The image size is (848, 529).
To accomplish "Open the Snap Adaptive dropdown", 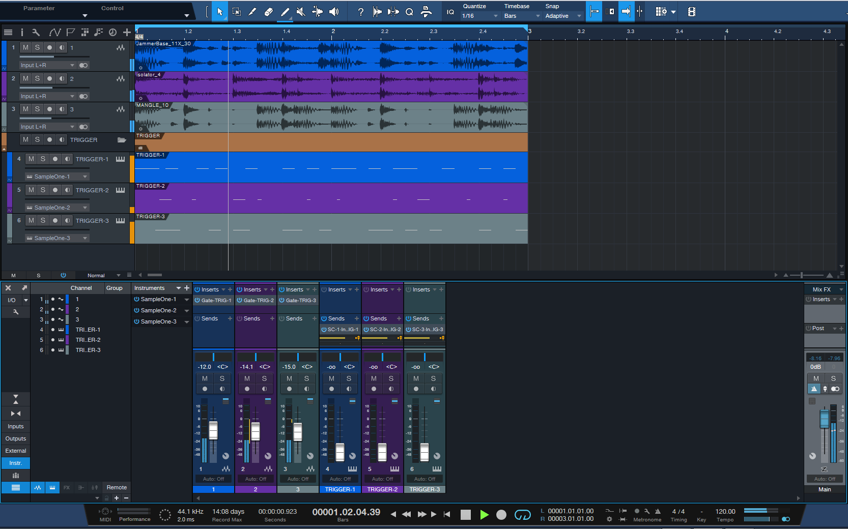I will [x=563, y=16].
